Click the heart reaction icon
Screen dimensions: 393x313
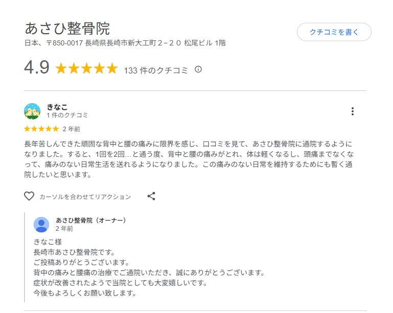point(29,196)
